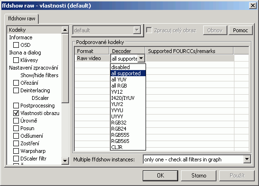The width and height of the screenshot is (259, 186).
Task: Tick the Klávesy checkbox
Action: (x=16, y=60)
